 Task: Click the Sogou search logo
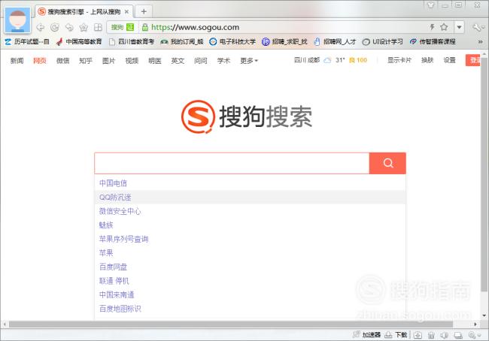coord(247,116)
